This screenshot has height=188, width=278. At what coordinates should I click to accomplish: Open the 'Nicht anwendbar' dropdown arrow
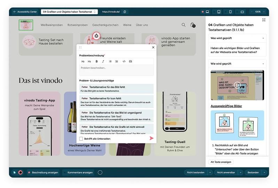[240, 172]
